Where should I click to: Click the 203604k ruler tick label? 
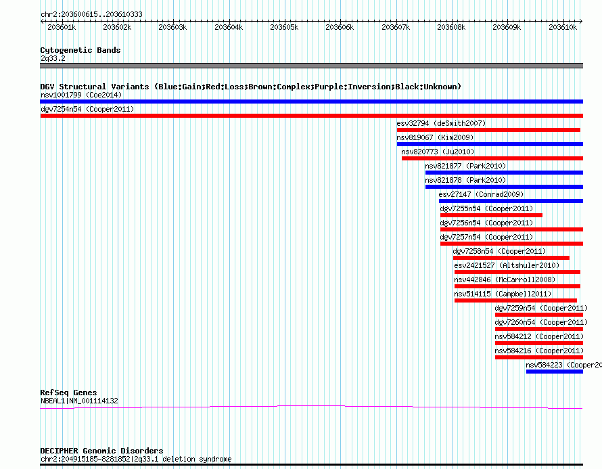229,27
